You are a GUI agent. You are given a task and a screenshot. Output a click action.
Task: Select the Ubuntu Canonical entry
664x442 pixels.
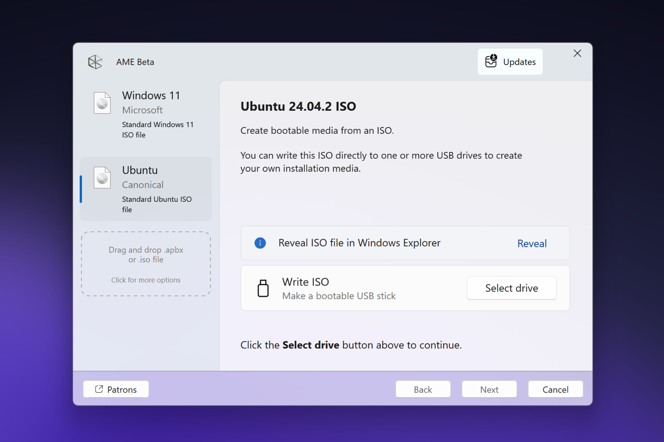click(146, 189)
